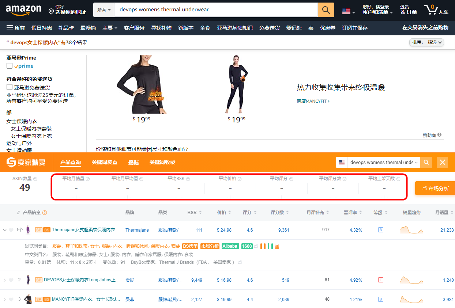Click the orange table grid icon in Thermajane details

click(x=277, y=246)
